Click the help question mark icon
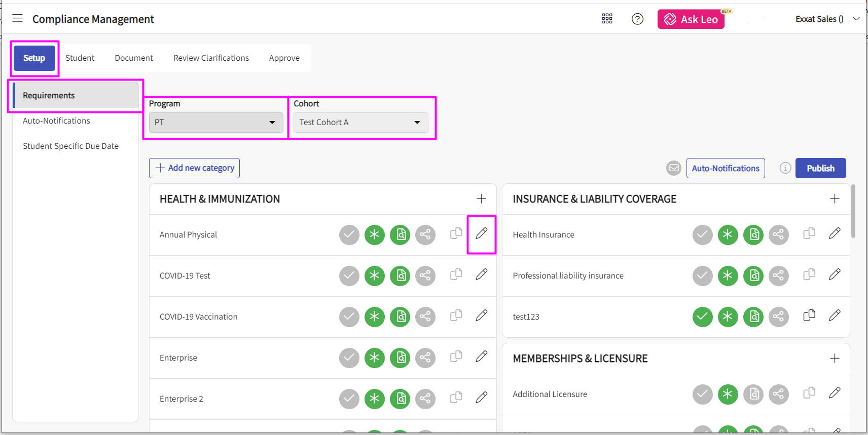 pyautogui.click(x=637, y=19)
